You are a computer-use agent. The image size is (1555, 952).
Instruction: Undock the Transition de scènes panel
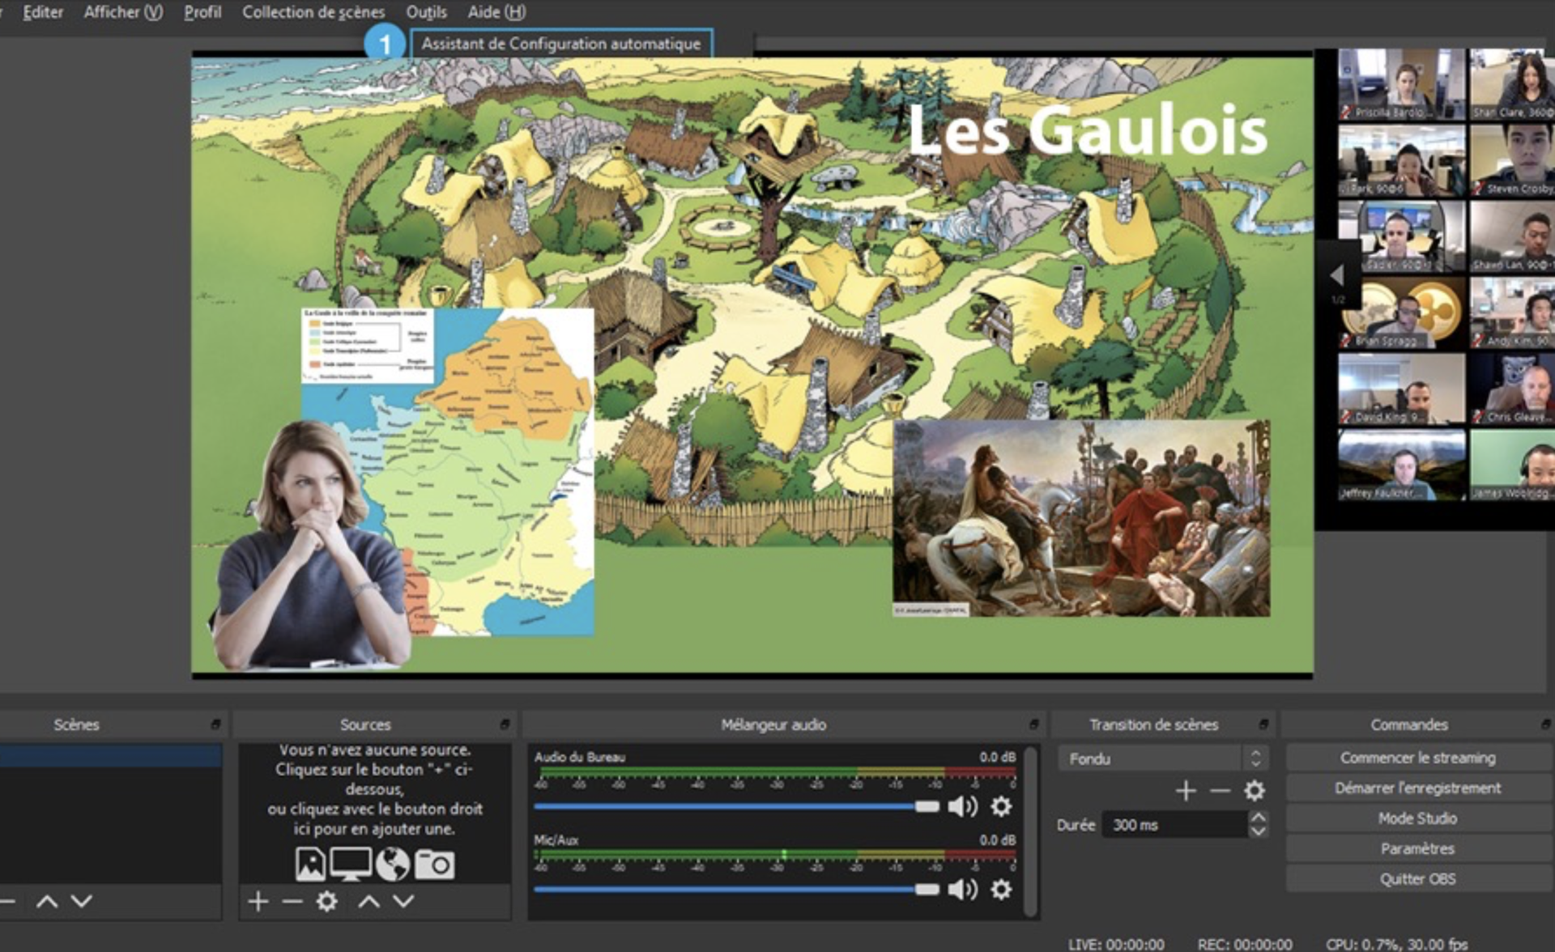click(x=1263, y=724)
